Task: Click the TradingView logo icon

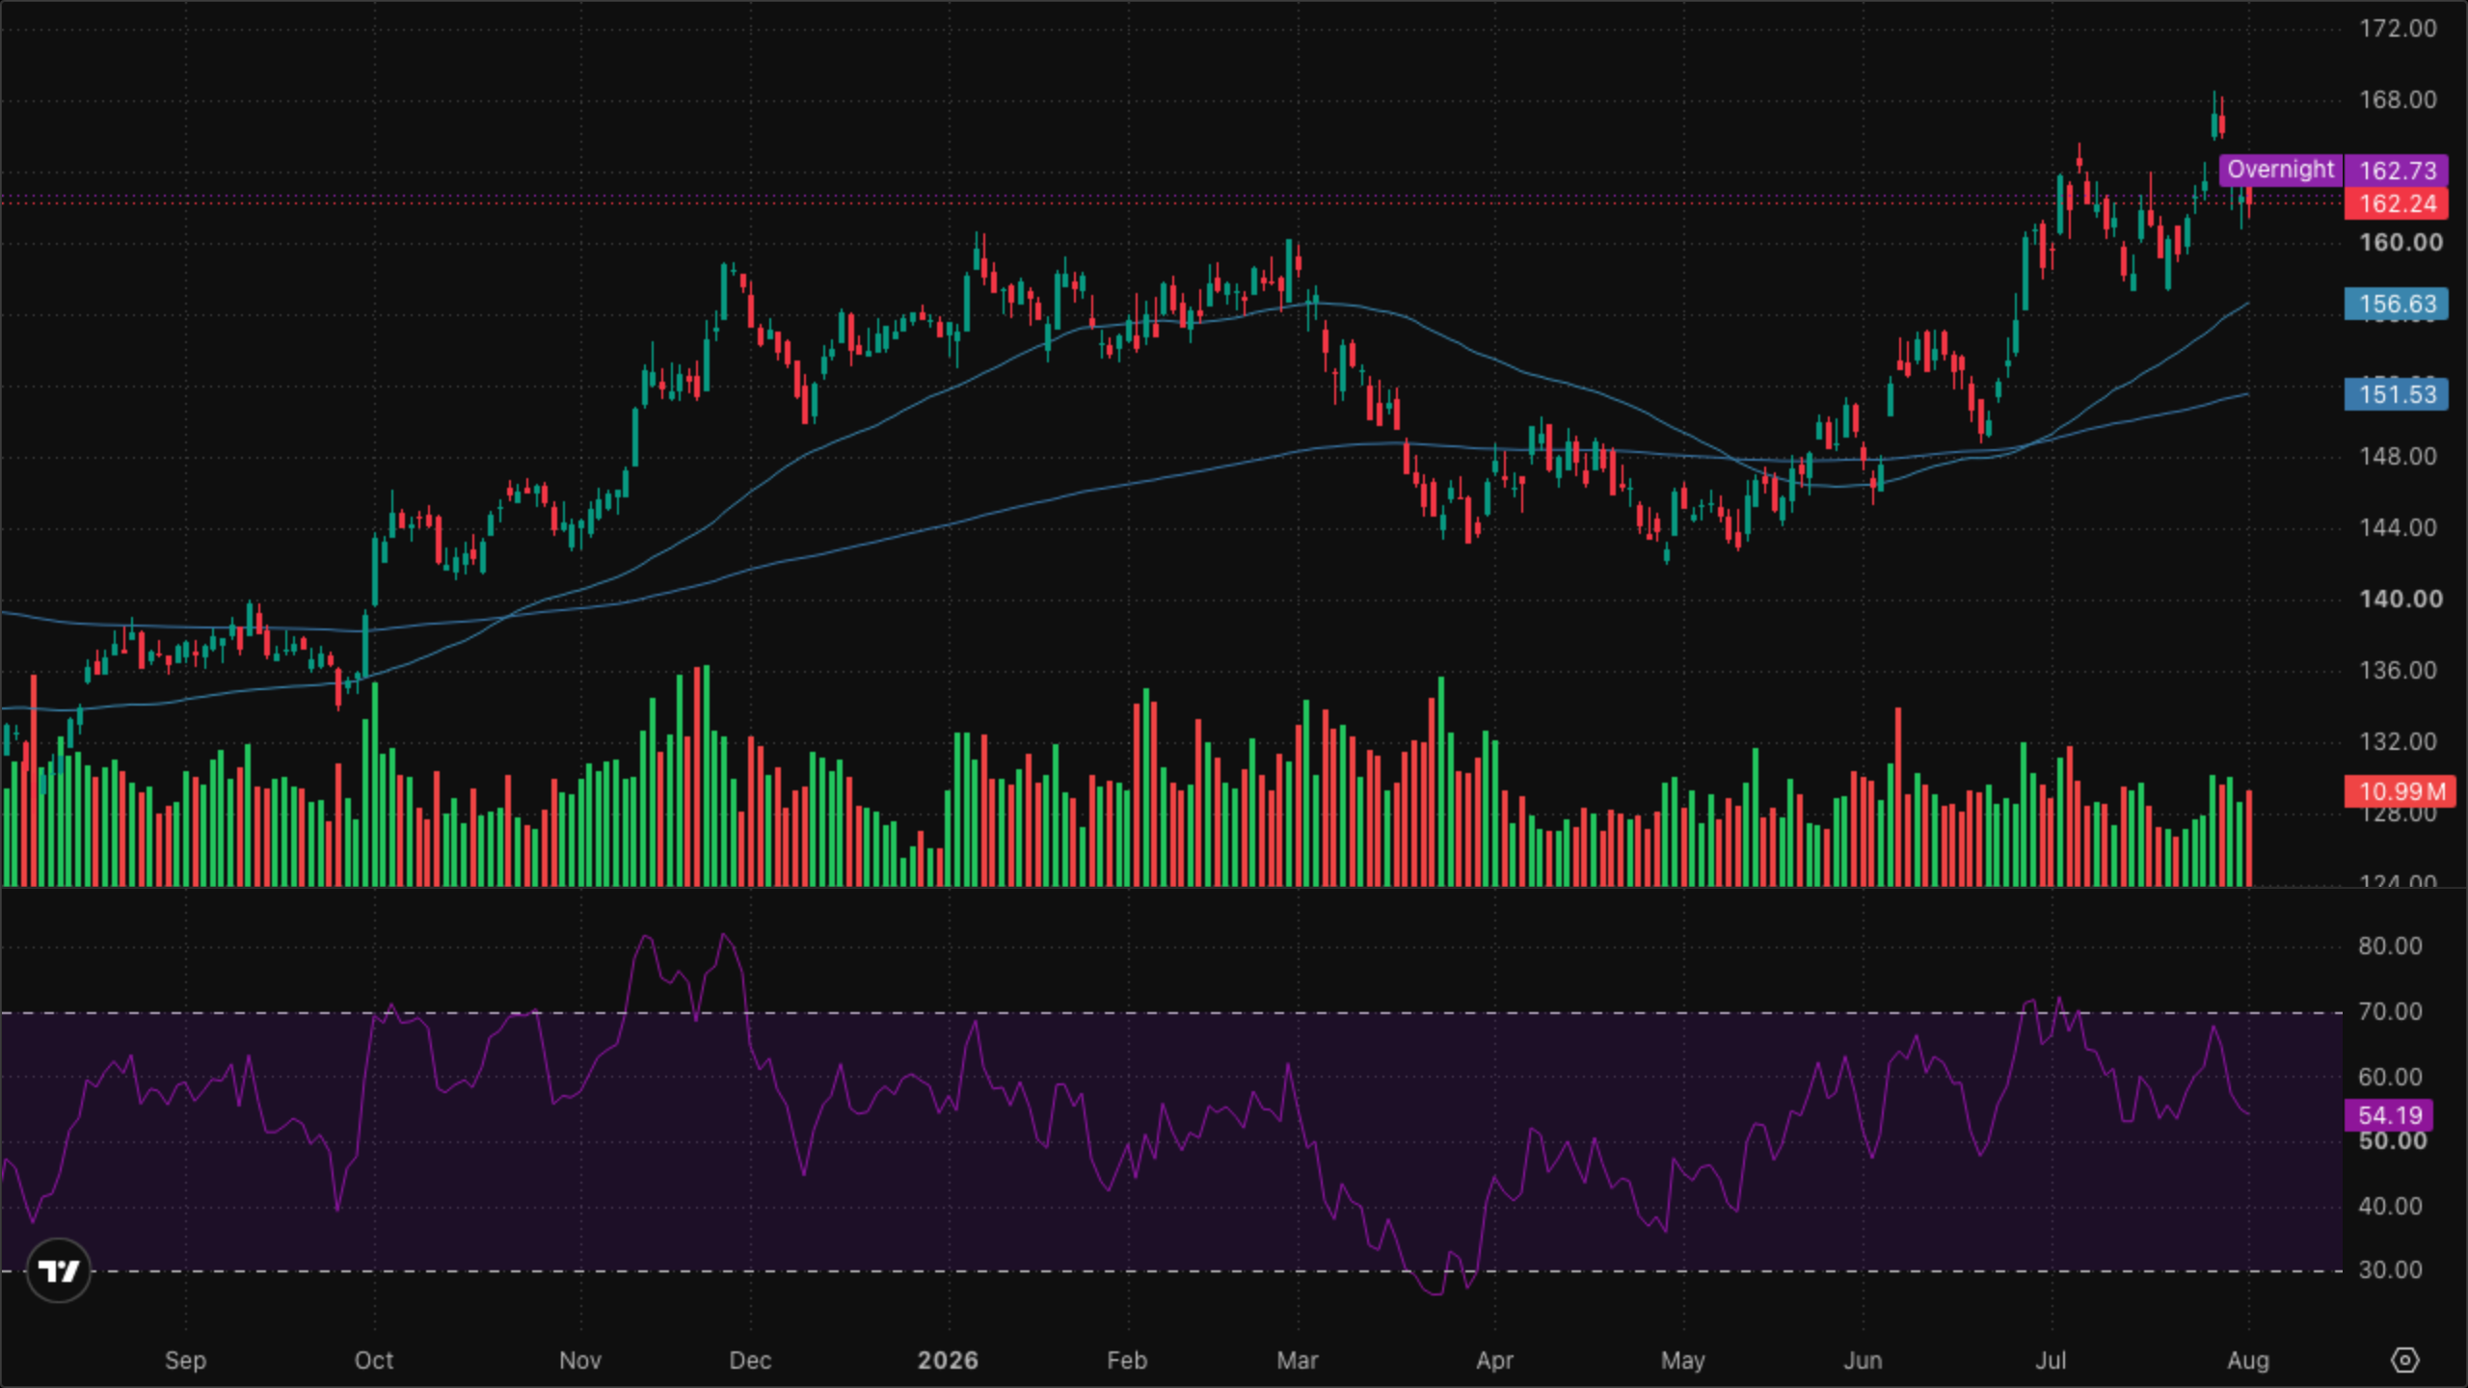Action: [59, 1270]
